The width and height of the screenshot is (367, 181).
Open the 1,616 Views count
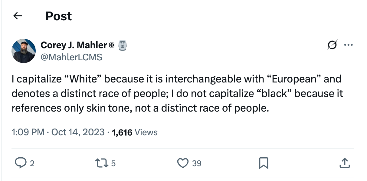(x=135, y=132)
